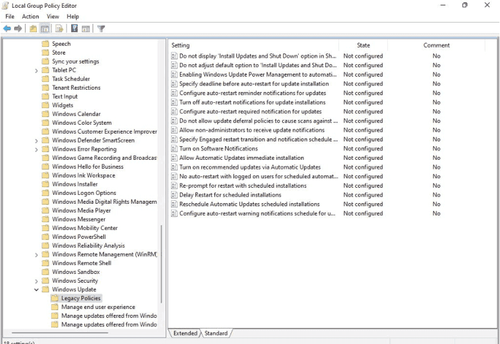Click State cell of Enabling Windows Update Power Management
The width and height of the screenshot is (500, 344).
click(363, 75)
